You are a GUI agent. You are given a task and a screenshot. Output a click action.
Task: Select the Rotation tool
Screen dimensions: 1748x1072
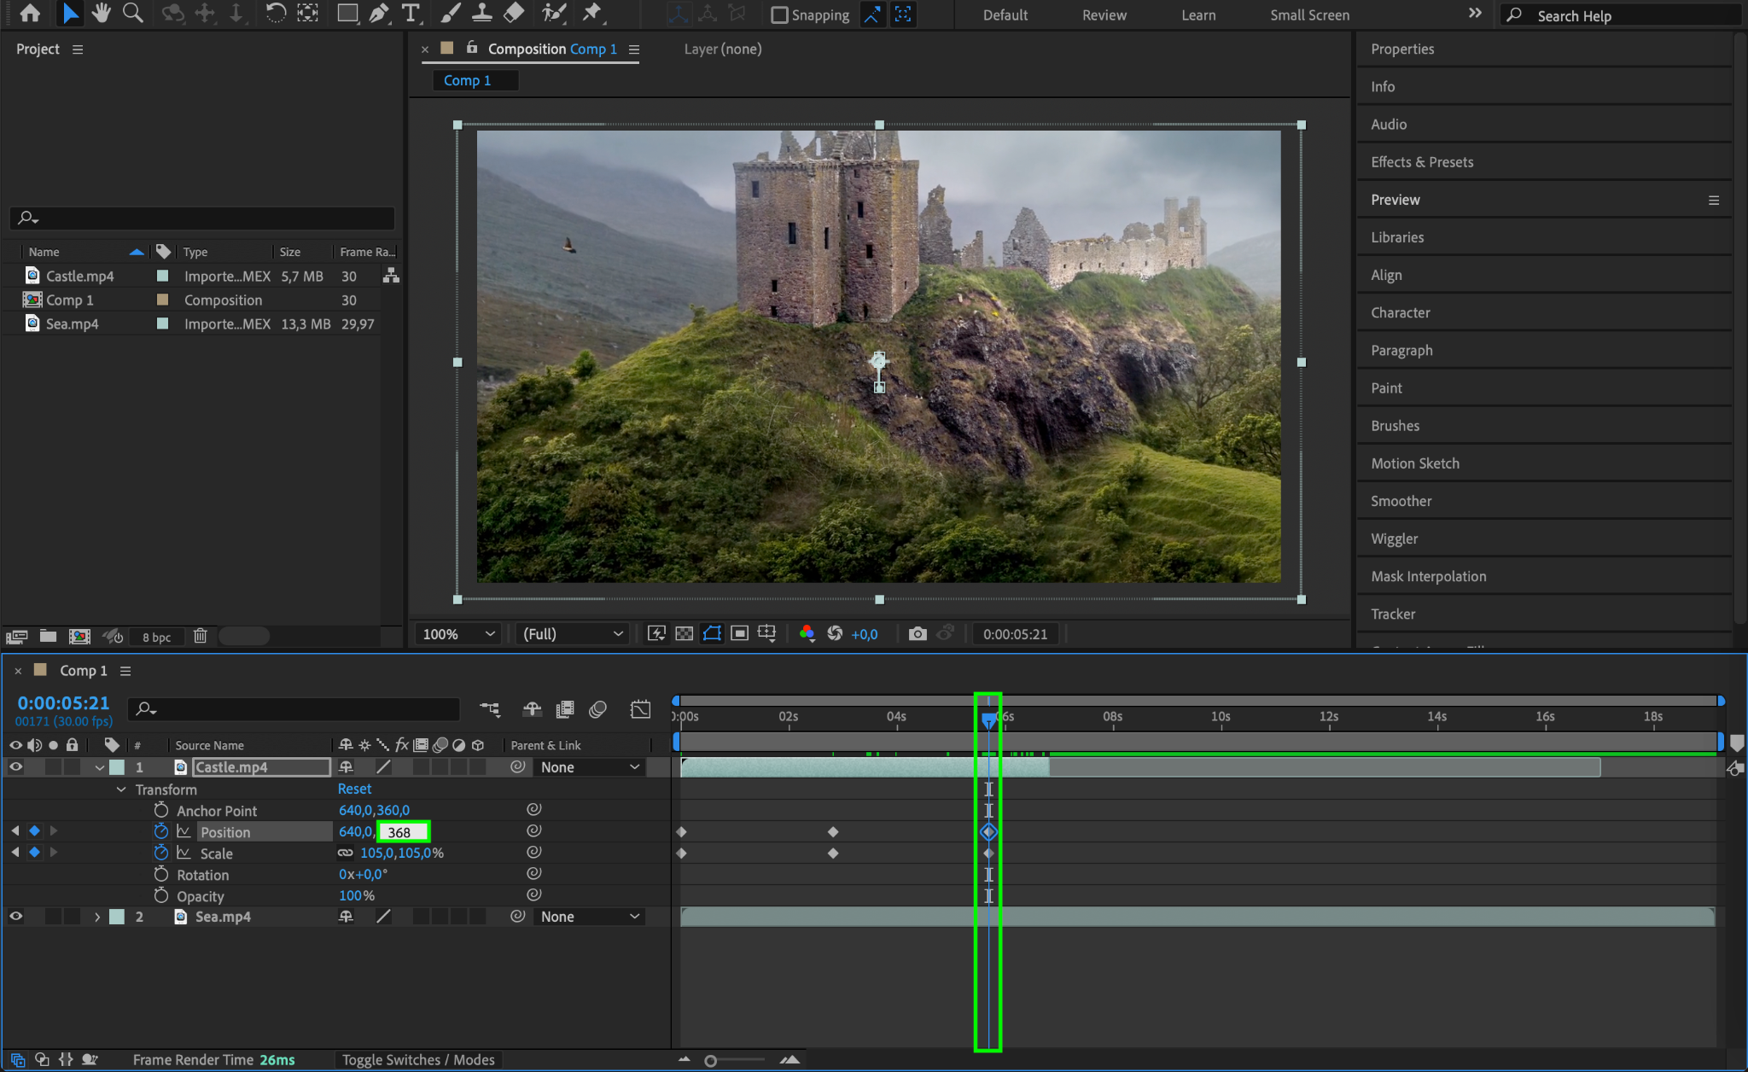tap(275, 13)
